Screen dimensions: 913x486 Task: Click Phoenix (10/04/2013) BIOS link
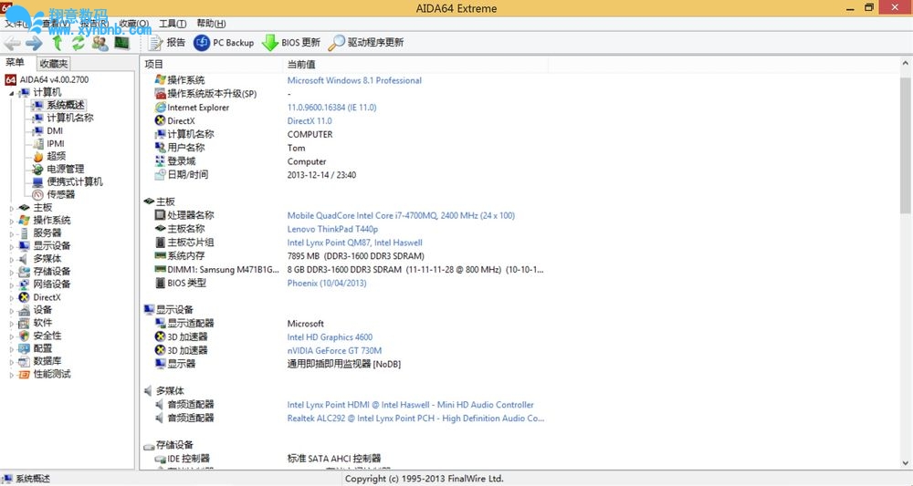click(x=327, y=283)
